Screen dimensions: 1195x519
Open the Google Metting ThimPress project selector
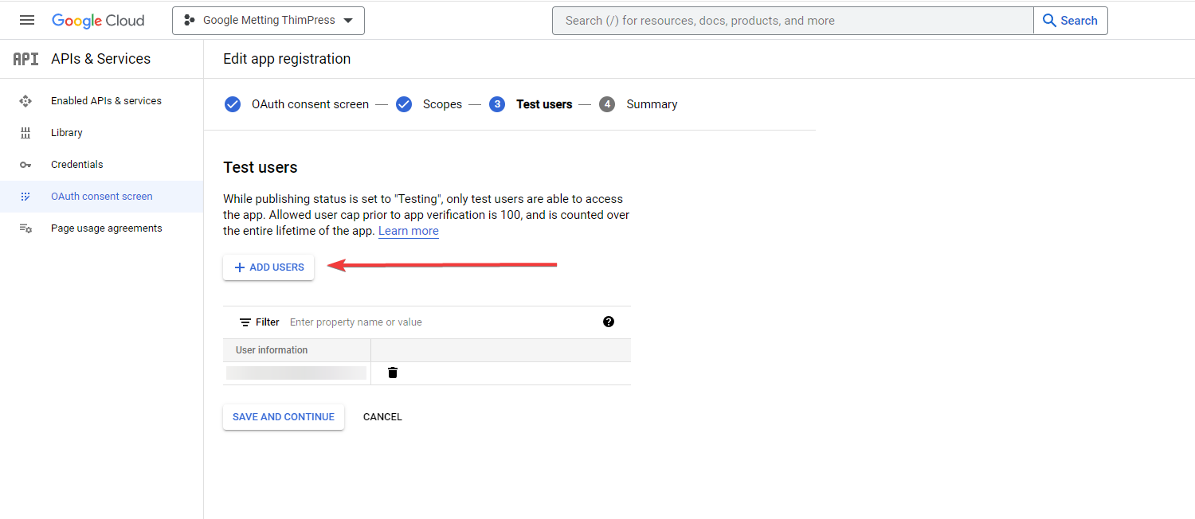pos(268,21)
